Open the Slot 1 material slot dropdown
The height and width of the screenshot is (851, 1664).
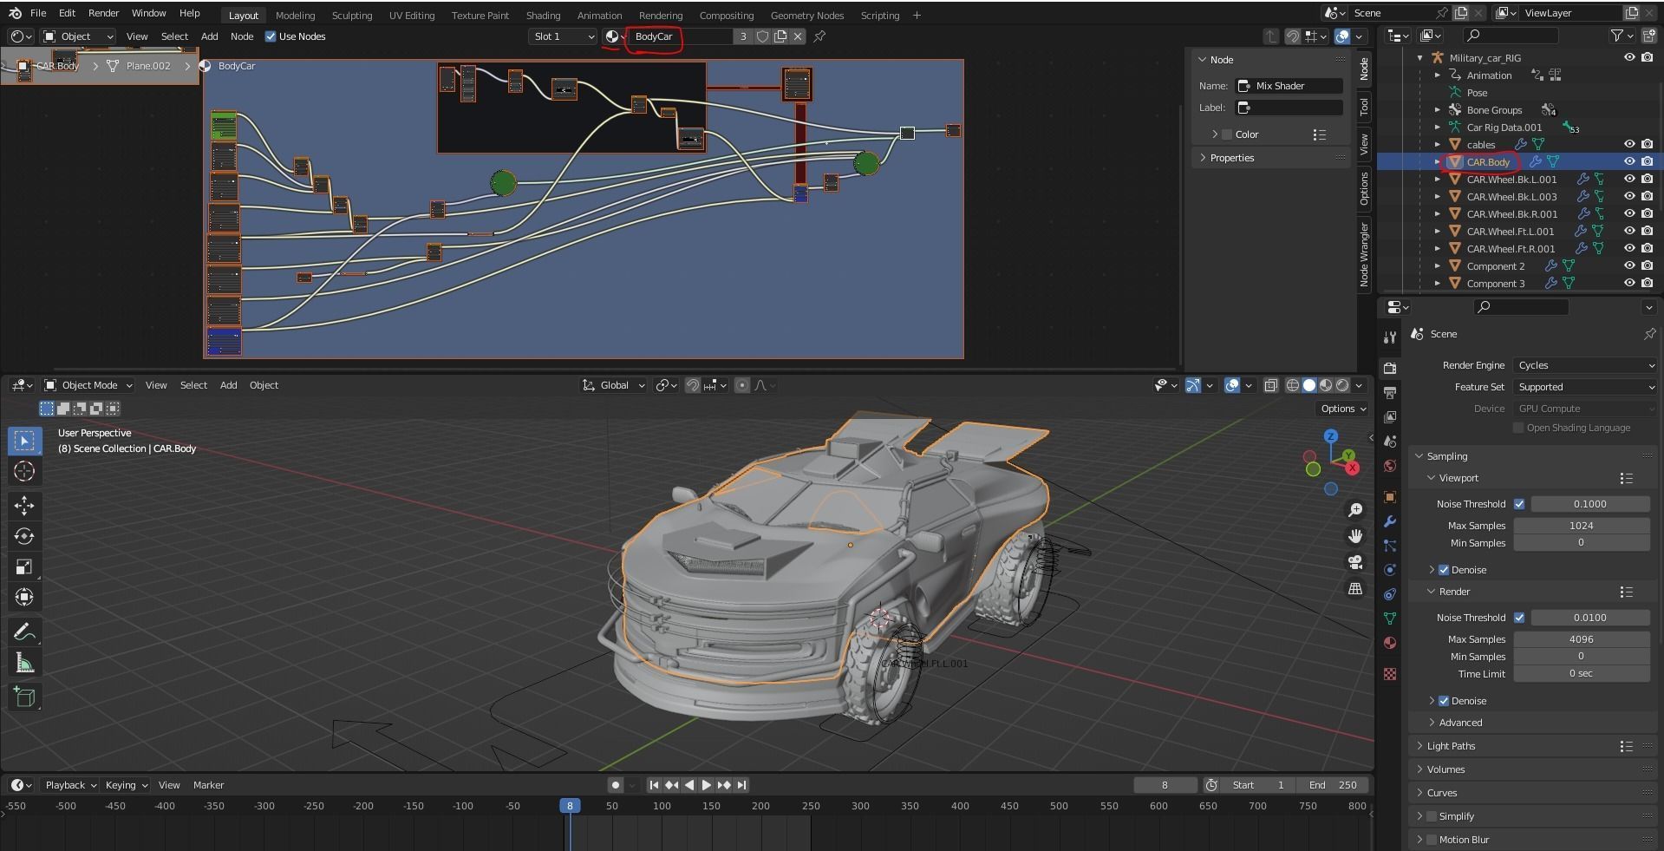coord(564,36)
